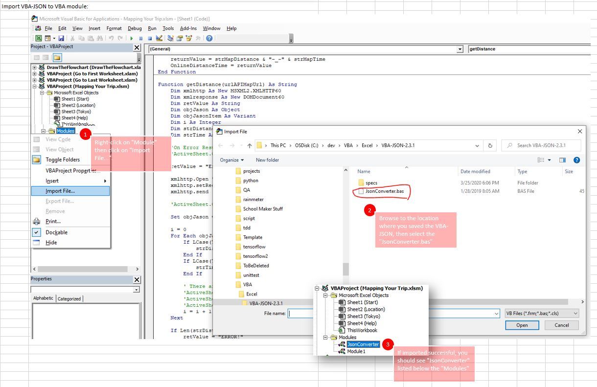Close the Properties panel with its X
The height and width of the screenshot is (387, 597).
137,280
